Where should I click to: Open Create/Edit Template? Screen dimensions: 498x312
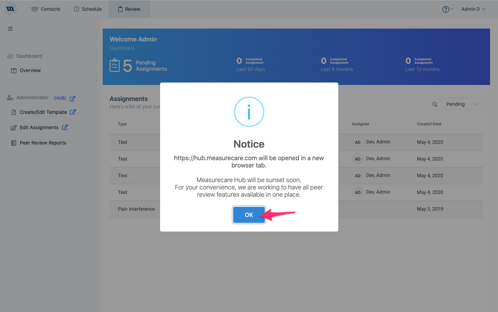pos(43,112)
